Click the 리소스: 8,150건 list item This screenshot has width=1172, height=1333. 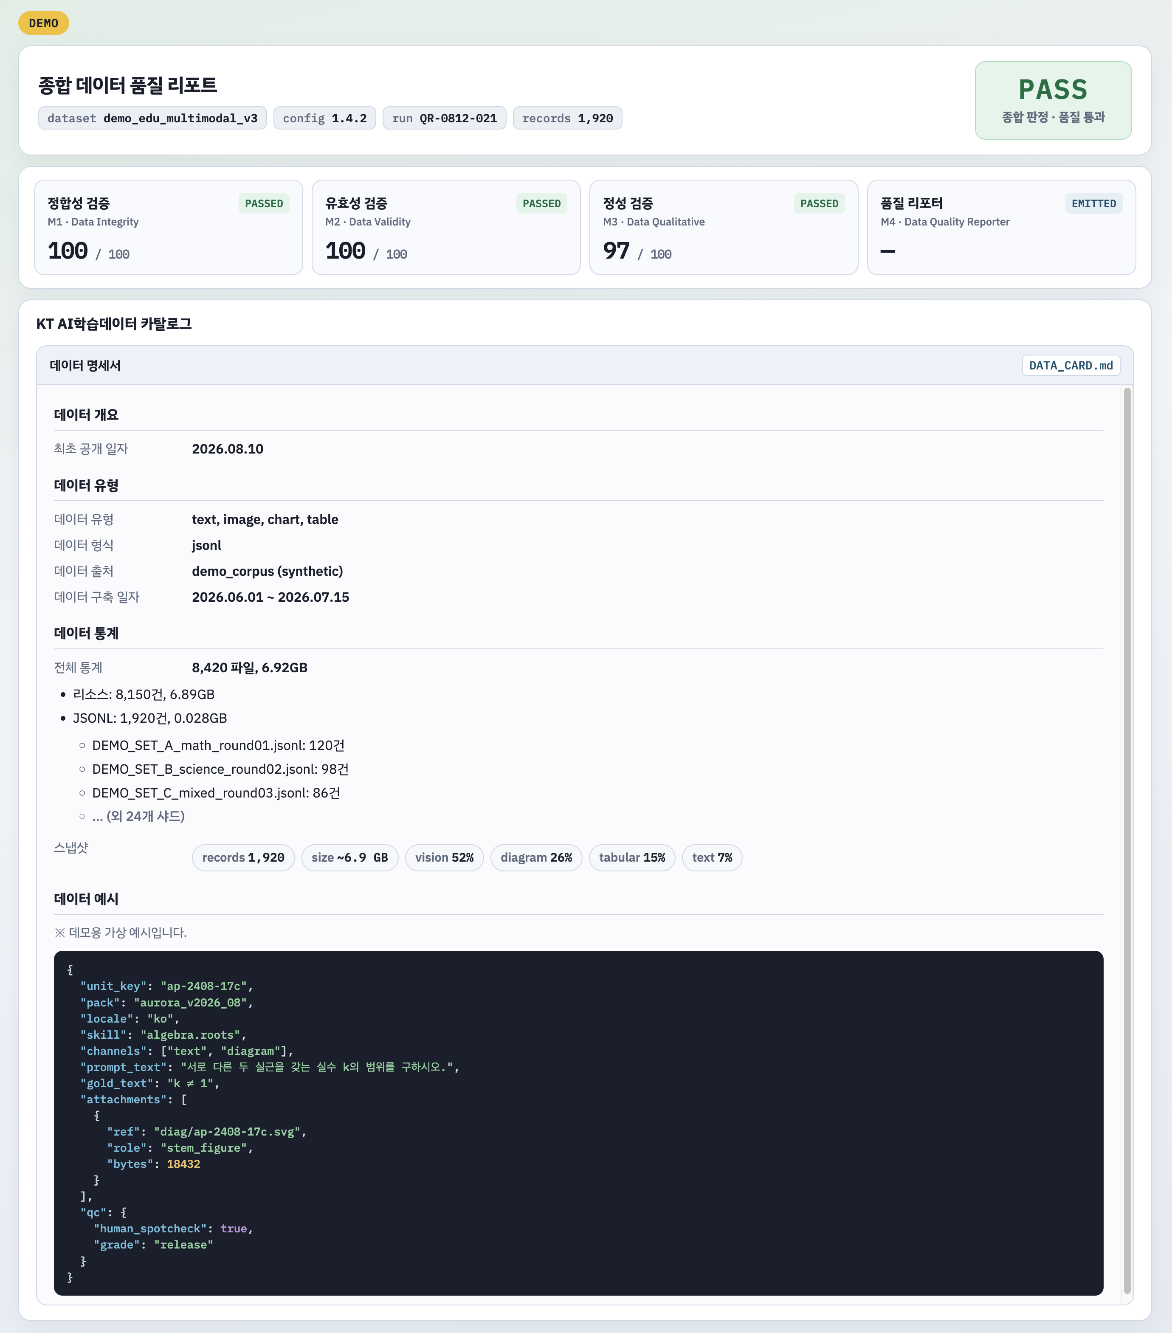pyautogui.click(x=144, y=695)
